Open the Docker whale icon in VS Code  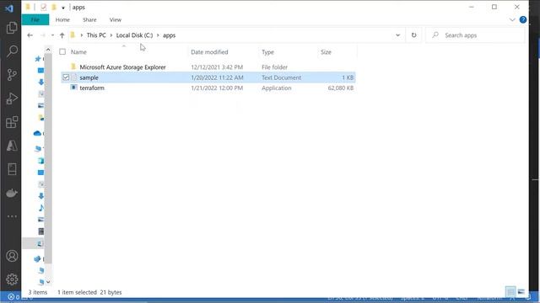(12, 193)
